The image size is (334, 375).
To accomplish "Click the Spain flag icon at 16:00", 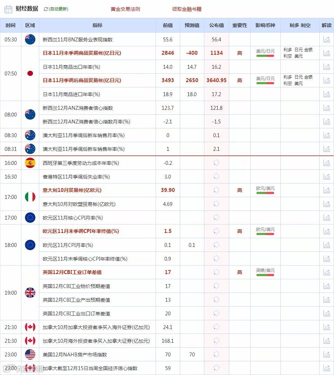I will 30,163.
